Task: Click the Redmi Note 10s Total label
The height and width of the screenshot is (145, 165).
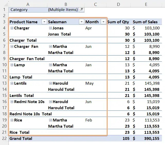Action: pyautogui.click(x=31, y=114)
